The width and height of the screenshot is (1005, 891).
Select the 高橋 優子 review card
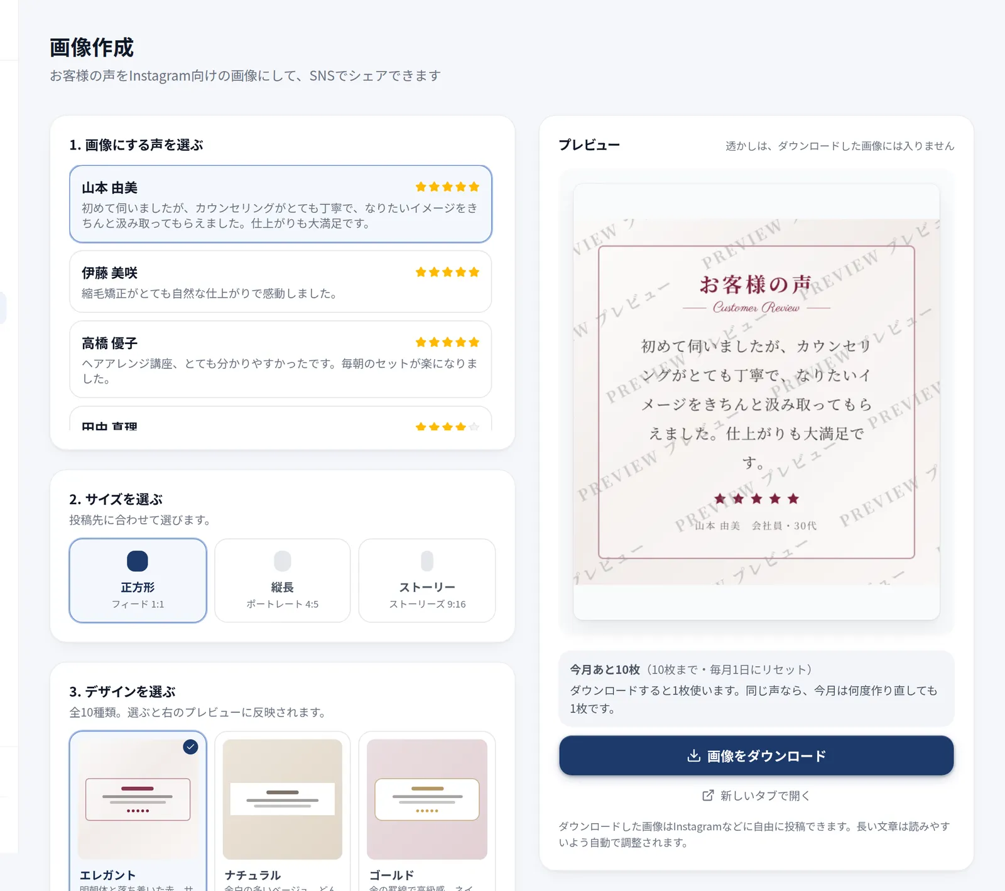coord(280,359)
